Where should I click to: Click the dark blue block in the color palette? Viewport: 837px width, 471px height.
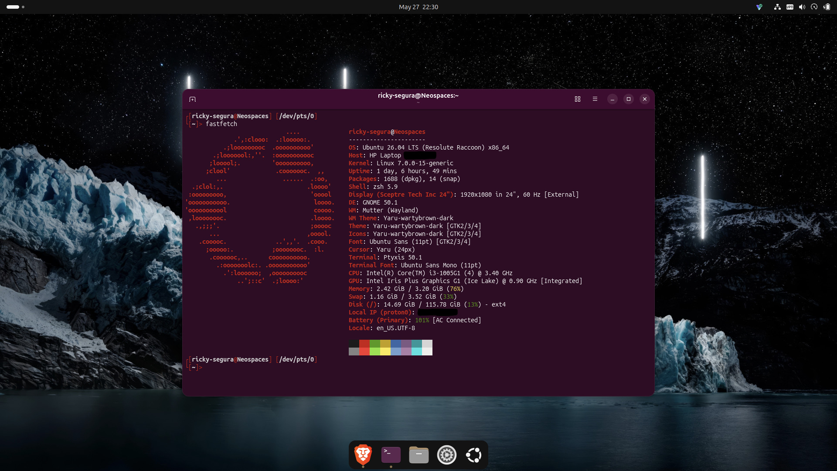tap(396, 344)
